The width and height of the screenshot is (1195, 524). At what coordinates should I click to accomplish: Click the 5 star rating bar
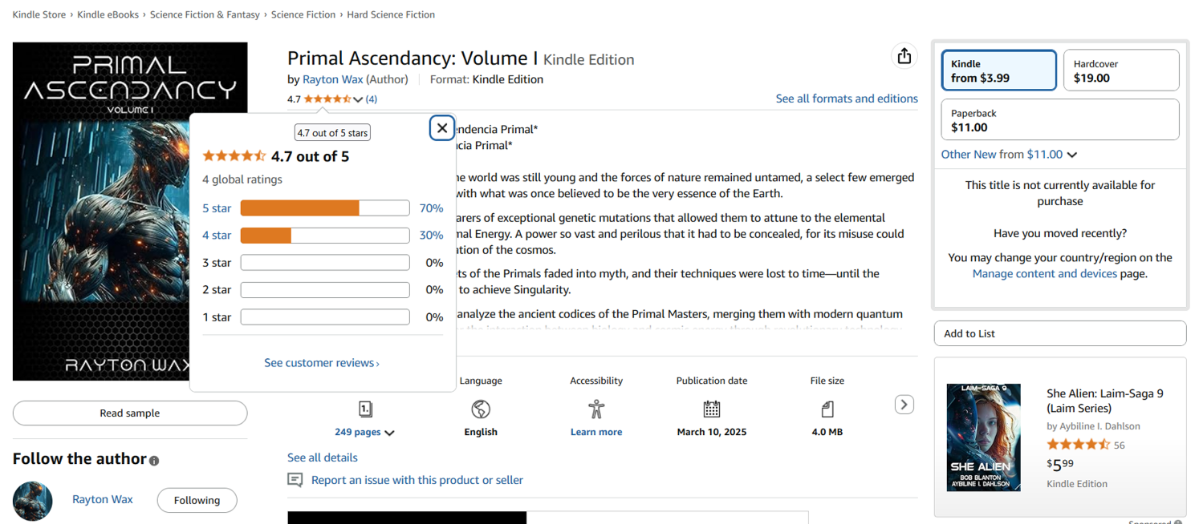pyautogui.click(x=325, y=208)
